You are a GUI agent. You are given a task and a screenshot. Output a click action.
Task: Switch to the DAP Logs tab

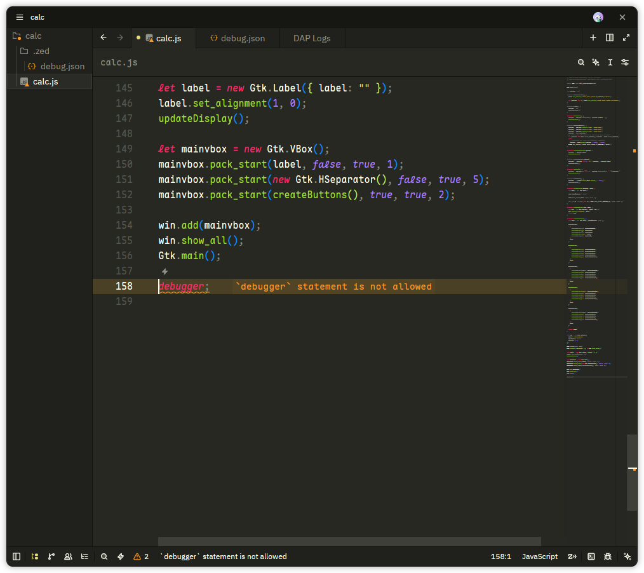coord(312,38)
